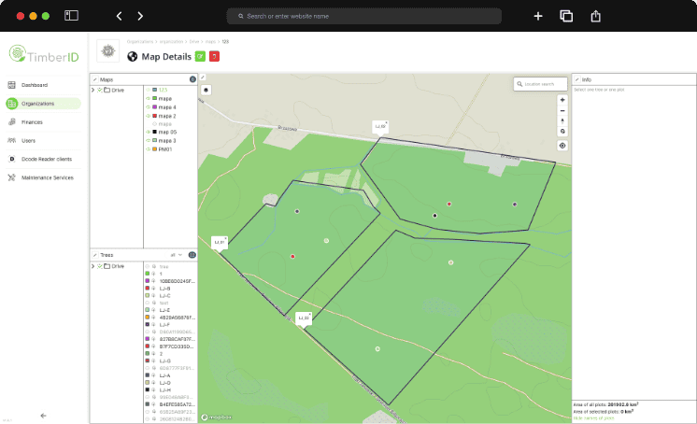The height and width of the screenshot is (424, 697).
Task: Toggle visibility of mapa 4 layer
Action: (x=147, y=107)
